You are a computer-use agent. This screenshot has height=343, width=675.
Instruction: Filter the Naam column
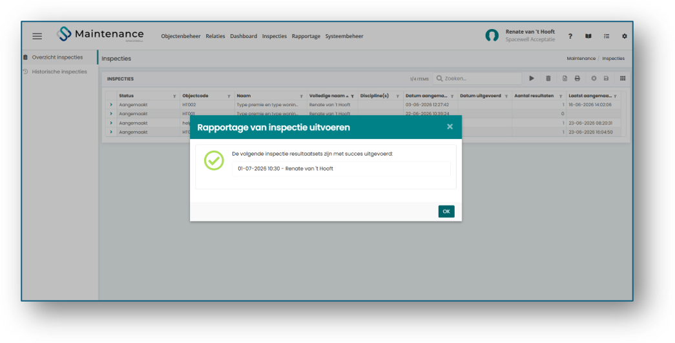(x=302, y=96)
